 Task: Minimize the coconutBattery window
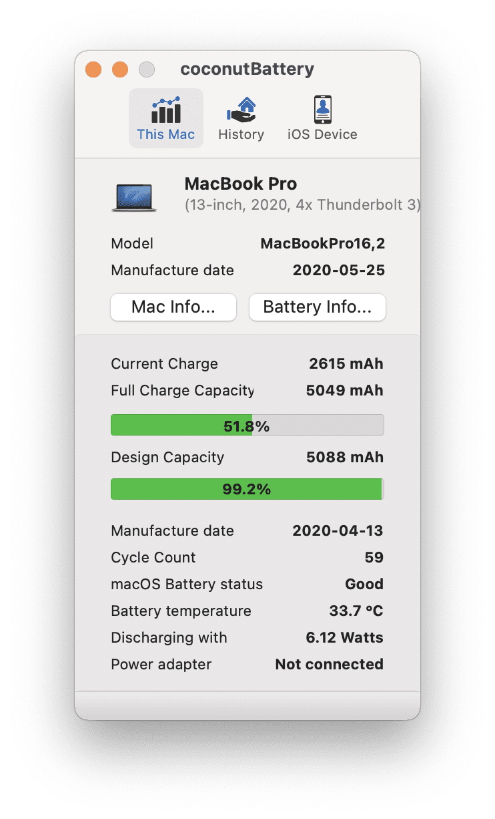[120, 69]
